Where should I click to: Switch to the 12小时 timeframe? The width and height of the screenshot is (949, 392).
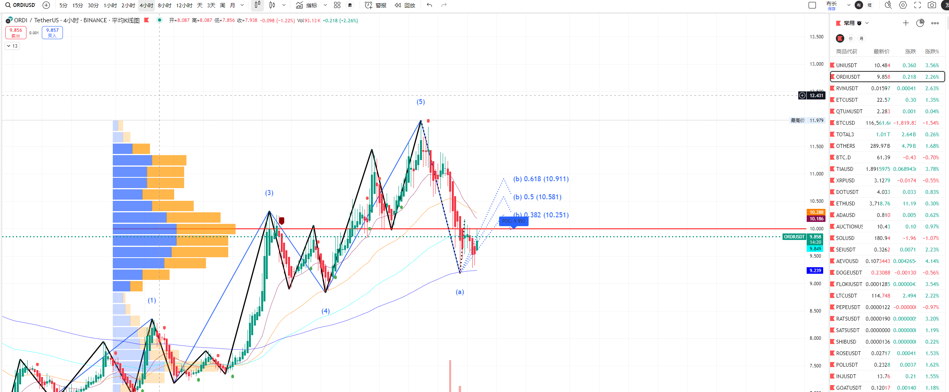[x=184, y=5]
